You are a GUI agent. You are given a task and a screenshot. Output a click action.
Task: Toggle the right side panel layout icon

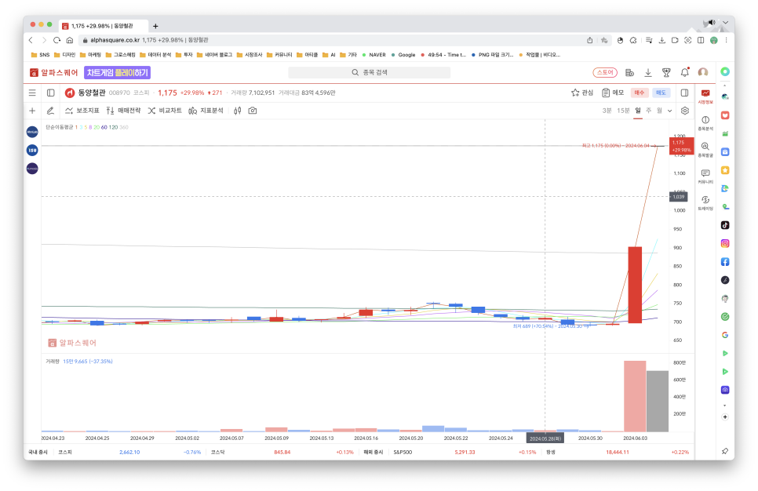[684, 93]
